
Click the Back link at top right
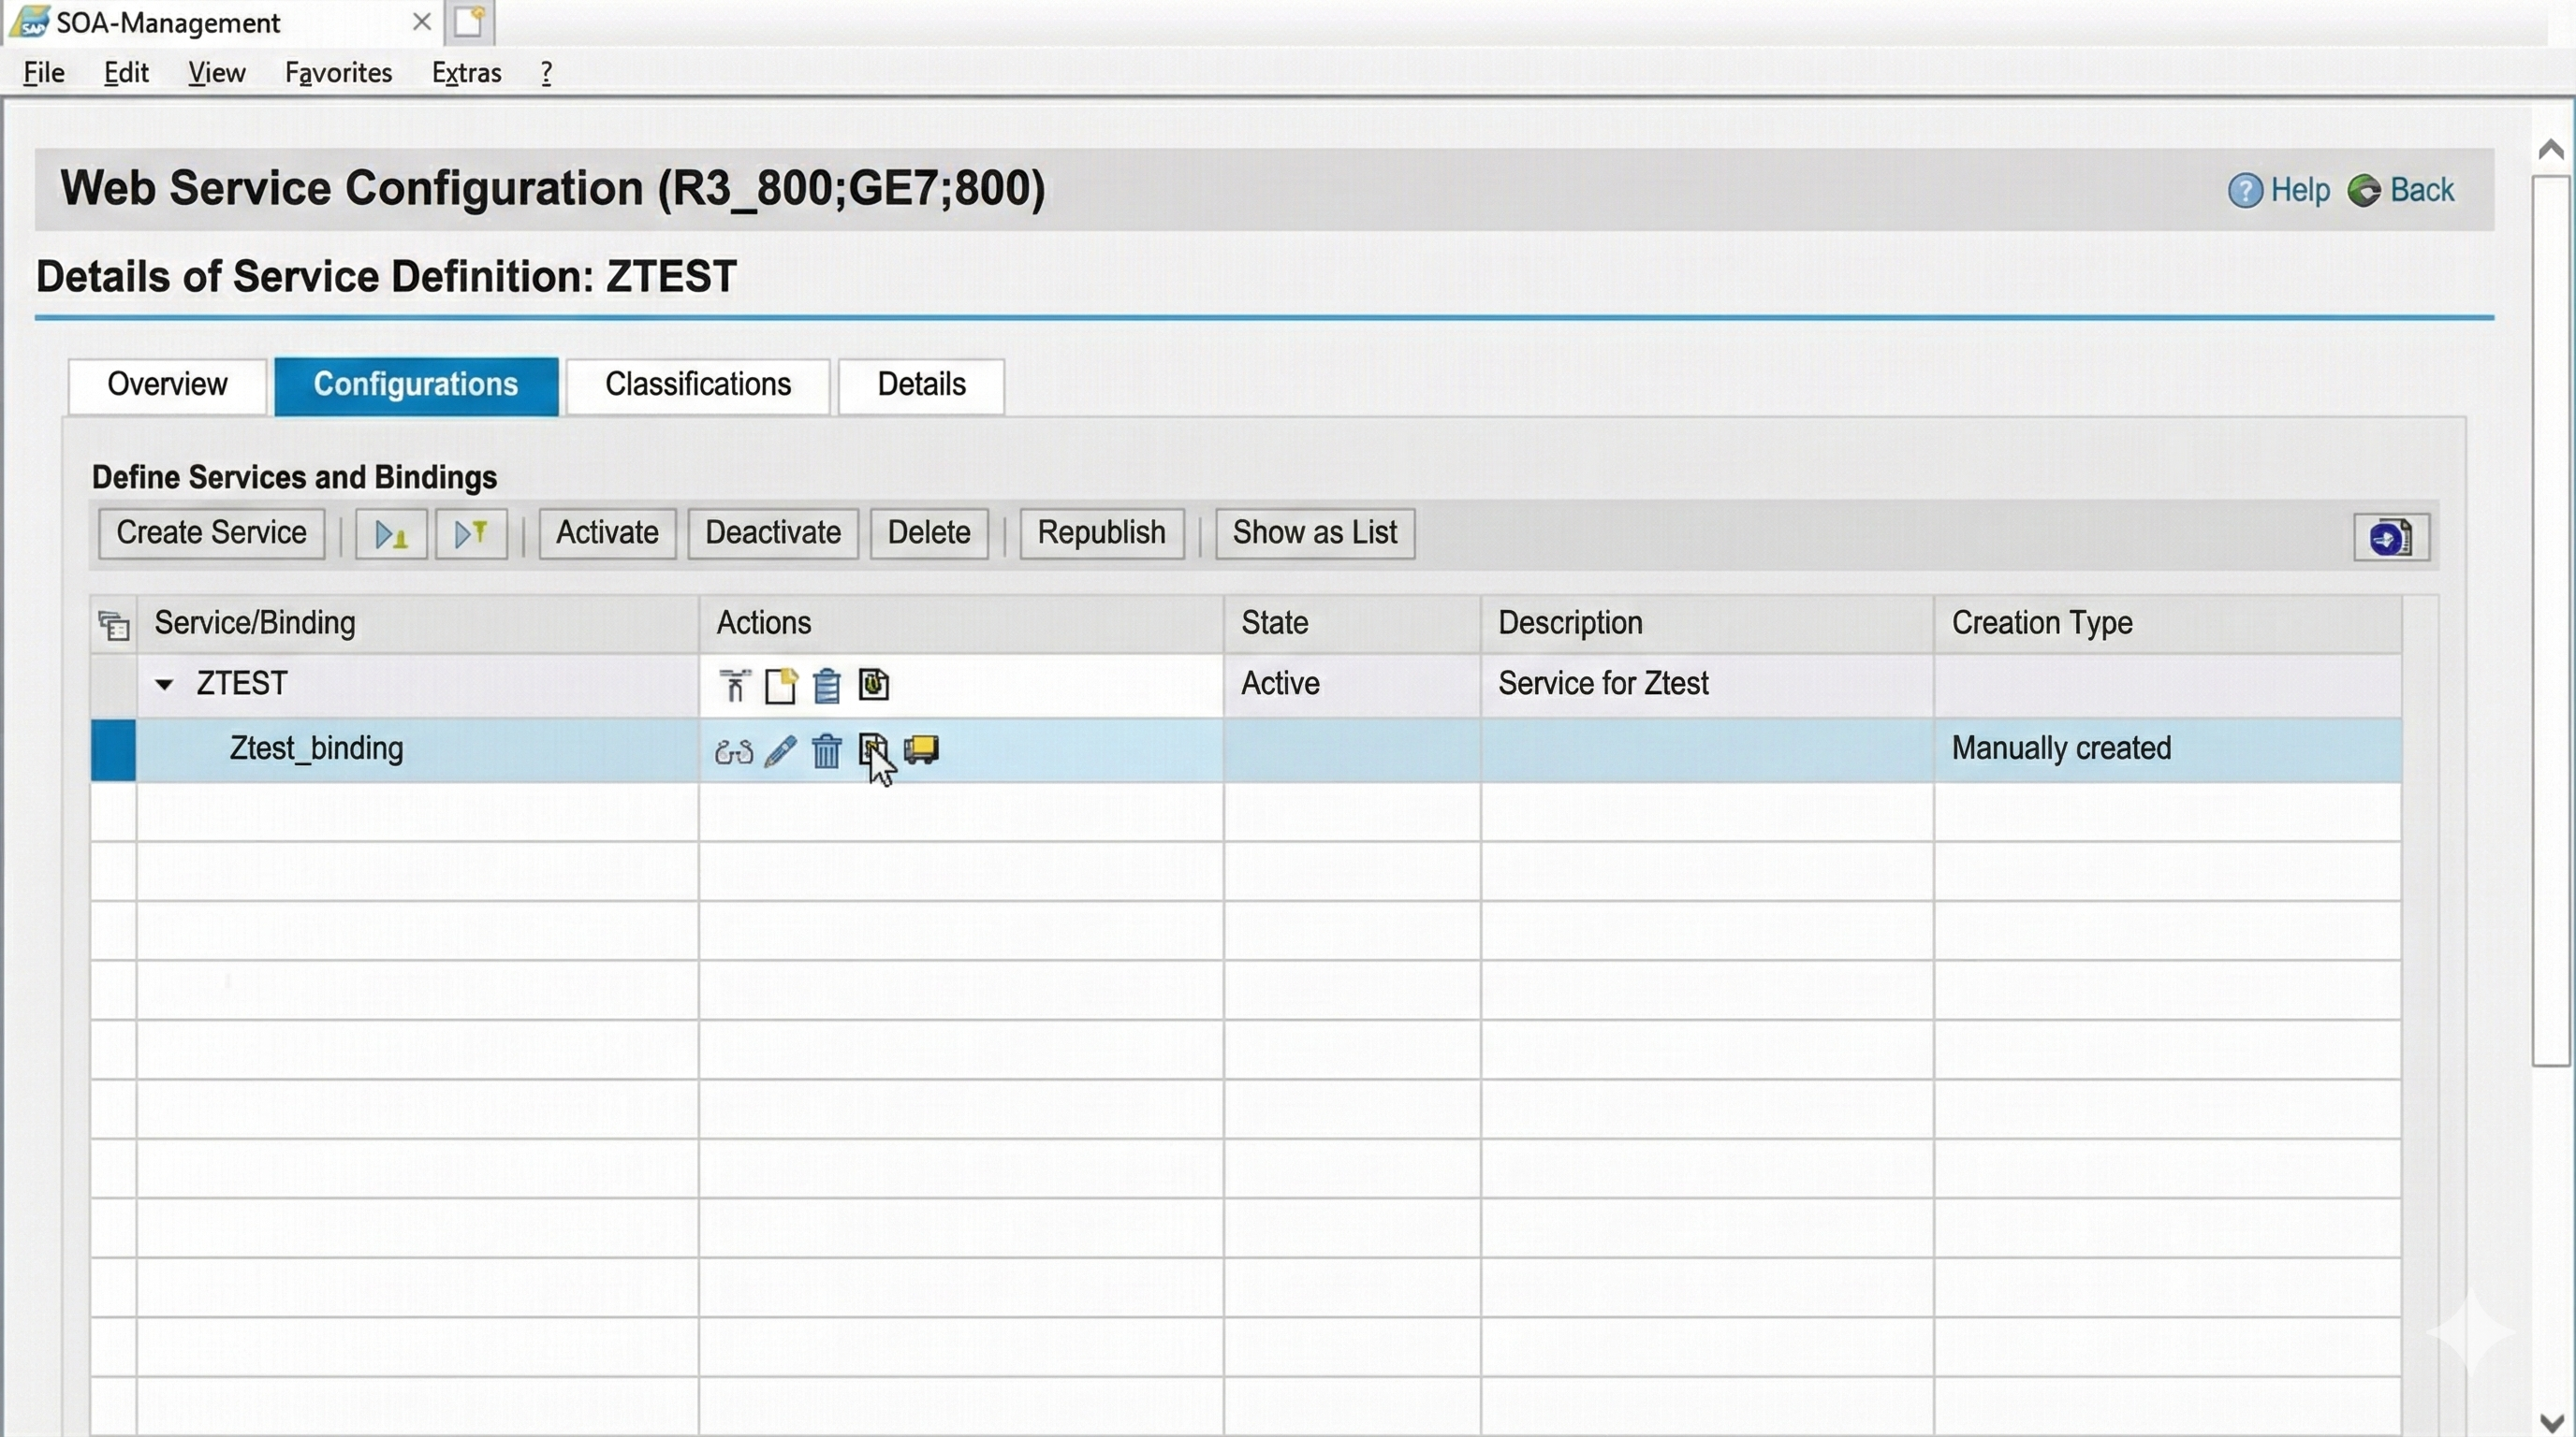[2420, 190]
